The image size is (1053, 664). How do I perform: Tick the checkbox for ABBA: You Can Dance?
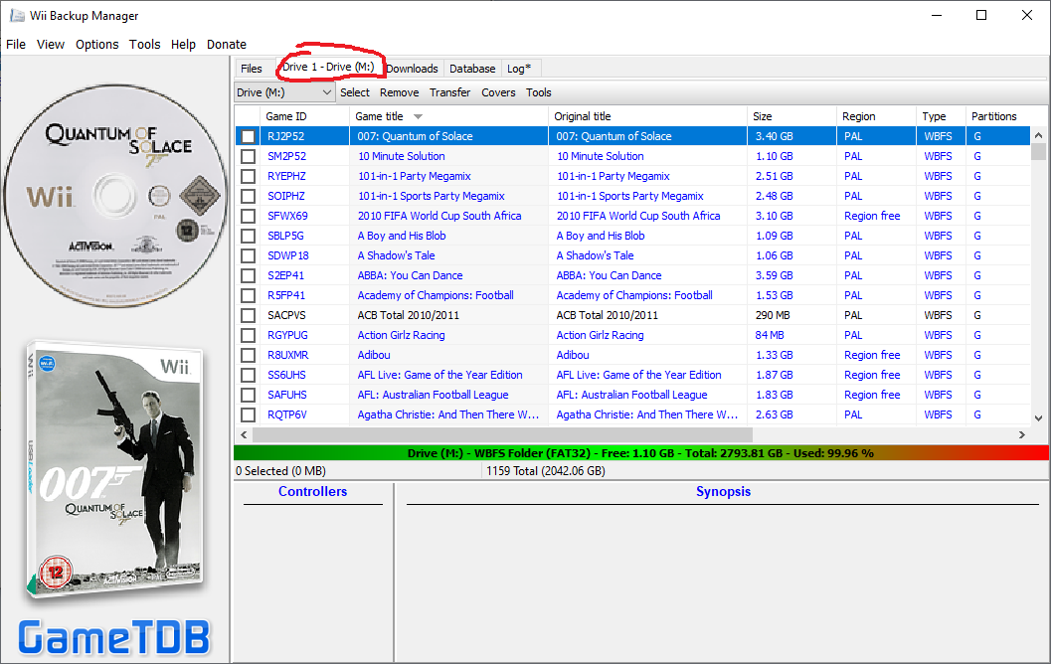tap(248, 275)
